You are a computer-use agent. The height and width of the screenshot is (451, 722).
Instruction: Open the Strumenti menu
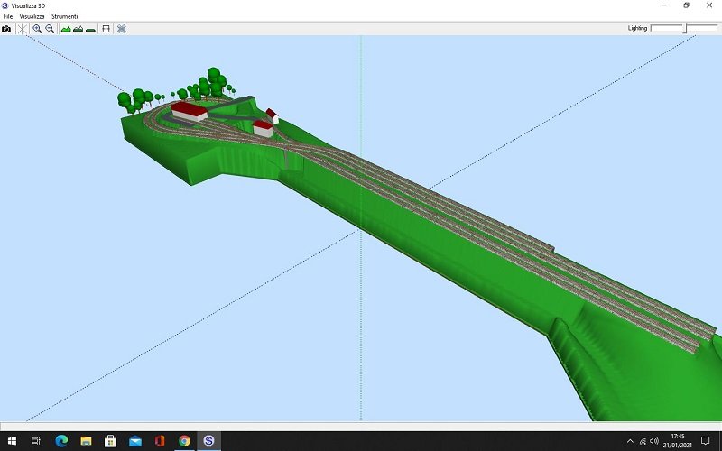coord(64,17)
